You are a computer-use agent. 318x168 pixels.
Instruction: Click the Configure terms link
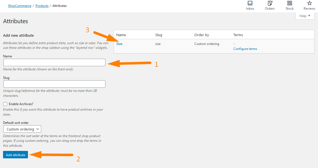[245, 49]
